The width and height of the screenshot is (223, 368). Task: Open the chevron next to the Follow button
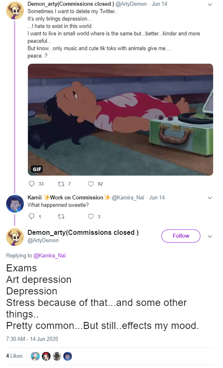tap(210, 236)
